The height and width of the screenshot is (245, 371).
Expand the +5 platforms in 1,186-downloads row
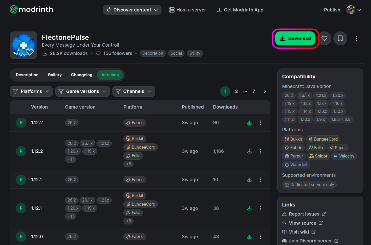coord(129,164)
